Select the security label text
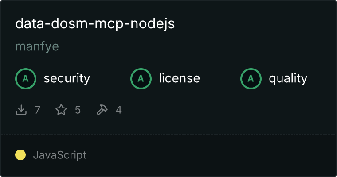The width and height of the screenshot is (337, 177). tap(67, 78)
